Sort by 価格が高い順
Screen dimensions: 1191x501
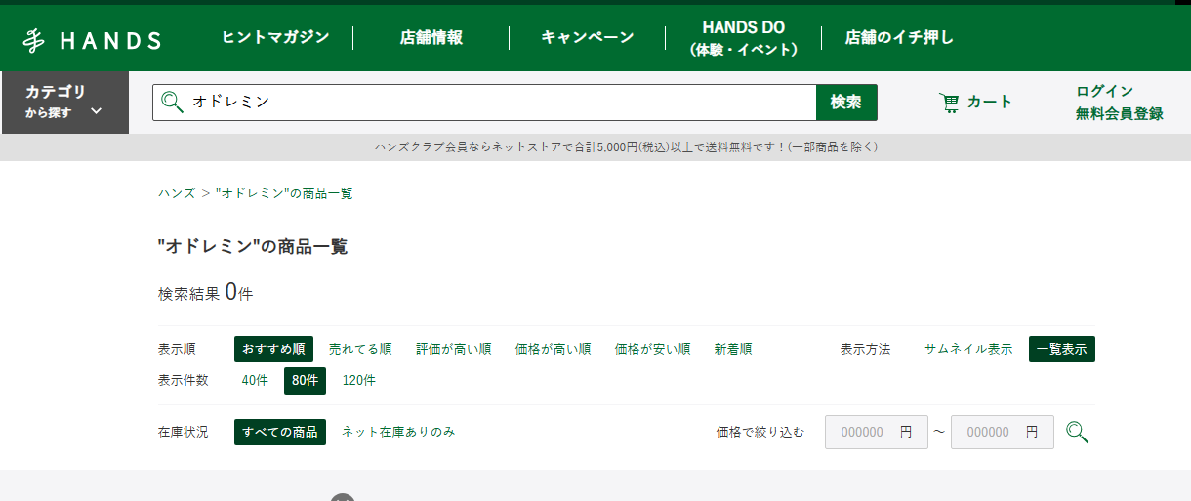(554, 349)
